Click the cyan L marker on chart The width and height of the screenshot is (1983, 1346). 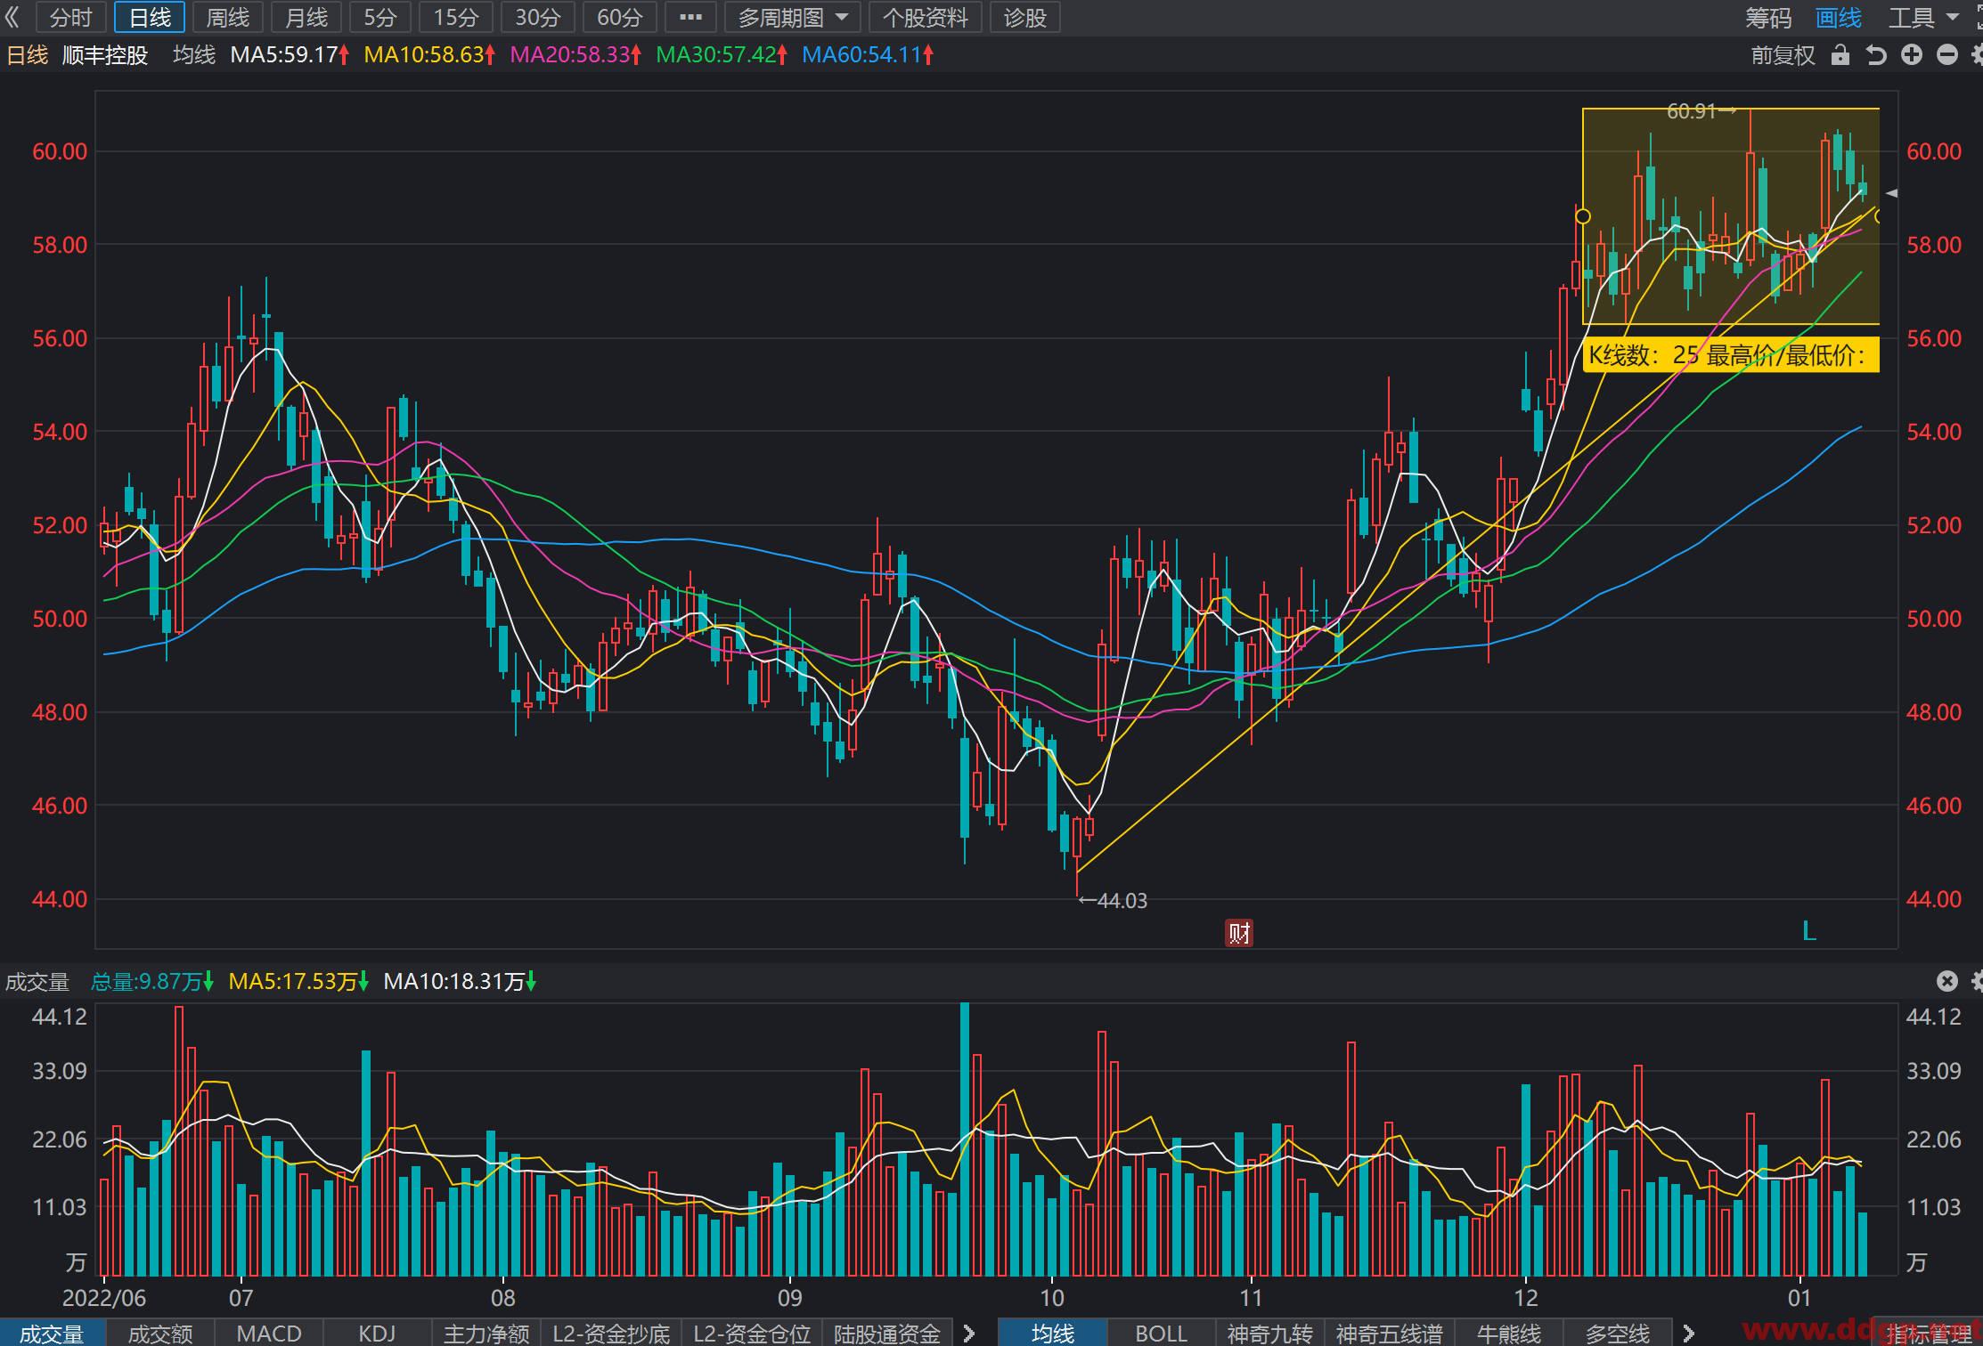1808,931
